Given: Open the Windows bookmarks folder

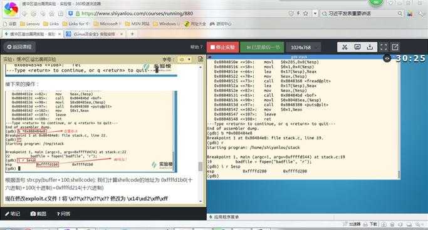Looking at the screenshot, I should point(167,24).
